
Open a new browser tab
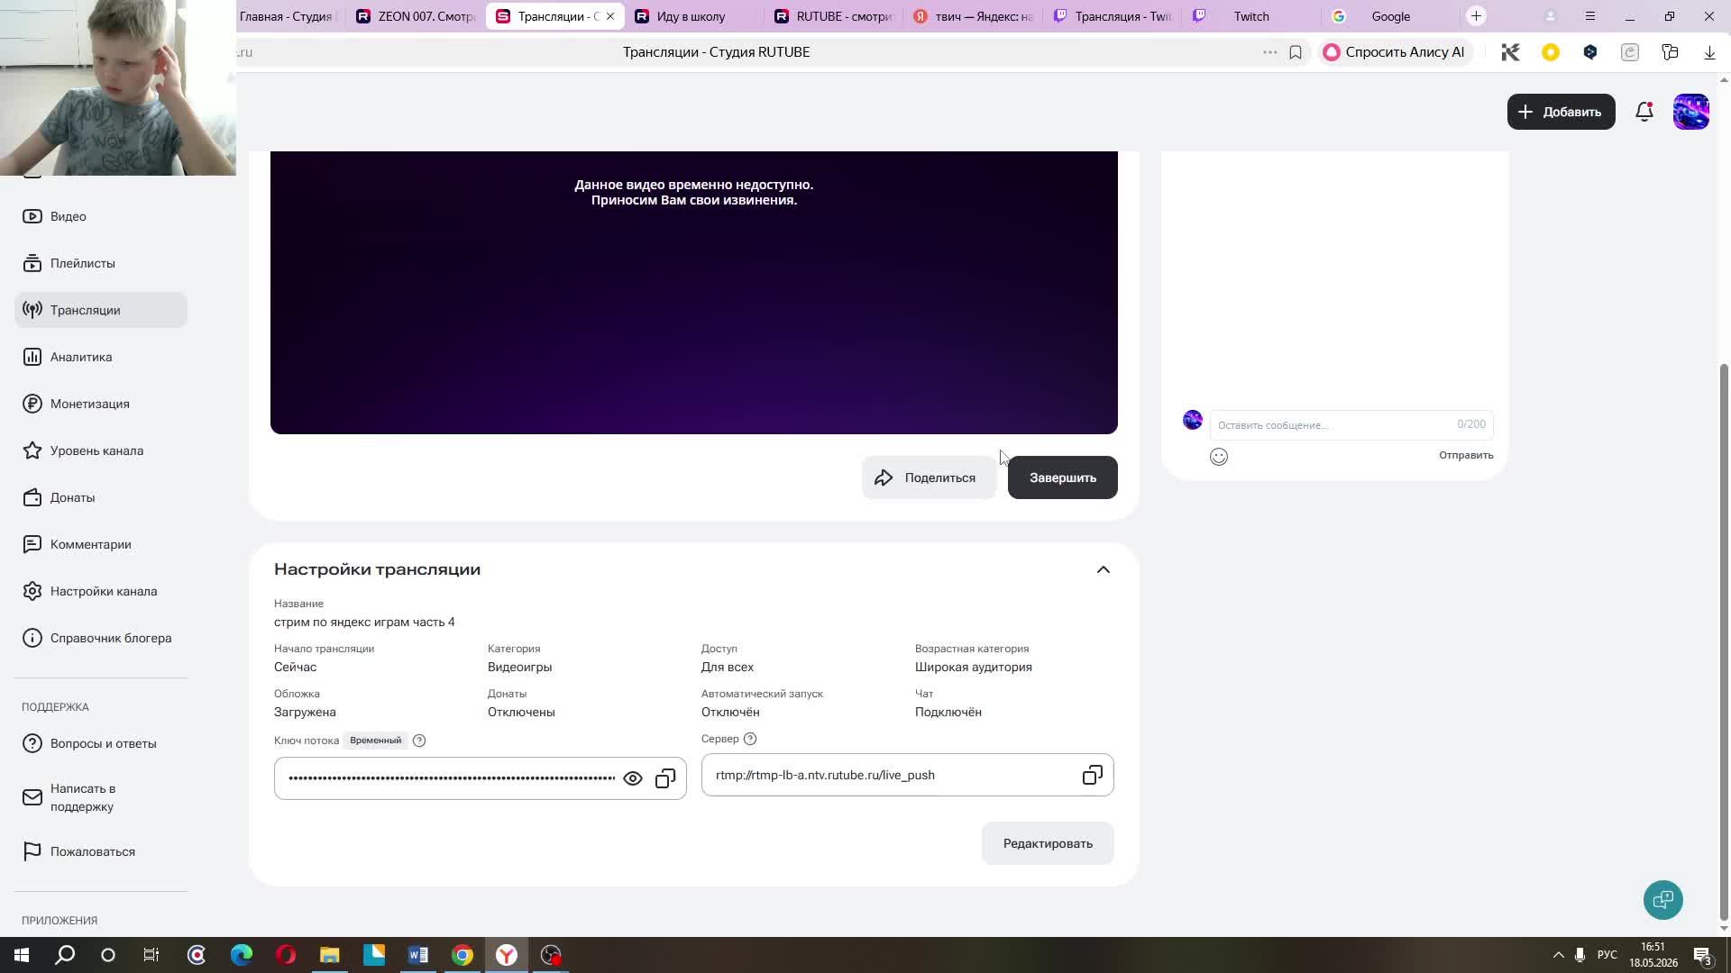pos(1476,16)
